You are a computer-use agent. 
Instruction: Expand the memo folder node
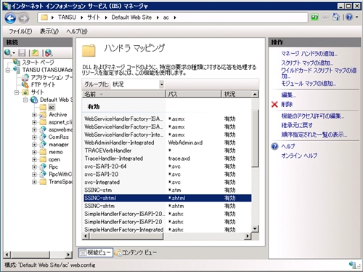pyautogui.click(x=34, y=152)
